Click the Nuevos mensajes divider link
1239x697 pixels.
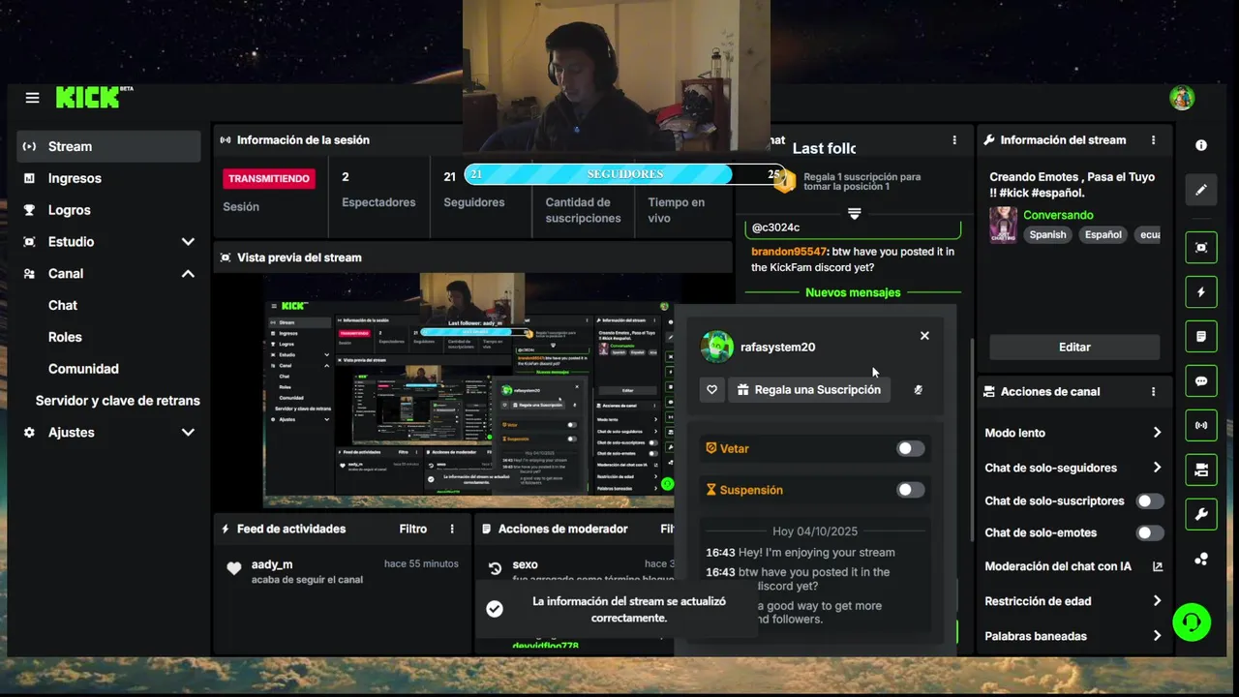[853, 292]
